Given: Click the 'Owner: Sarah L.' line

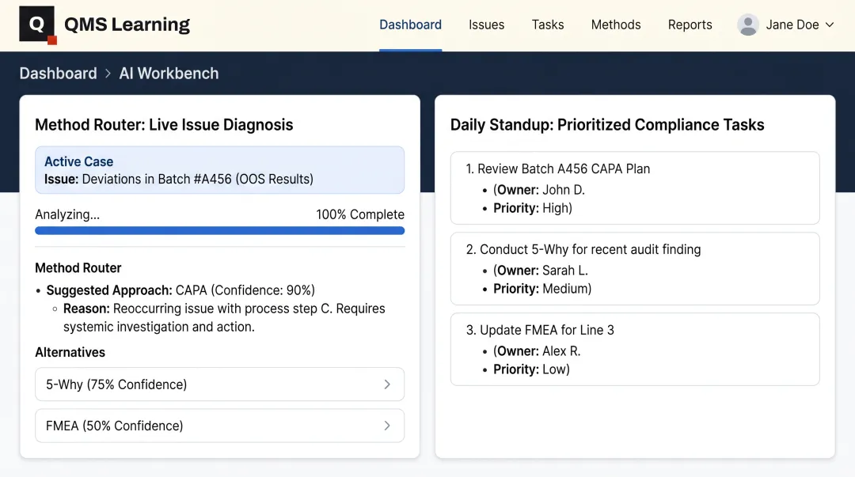Looking at the screenshot, I should [541, 271].
